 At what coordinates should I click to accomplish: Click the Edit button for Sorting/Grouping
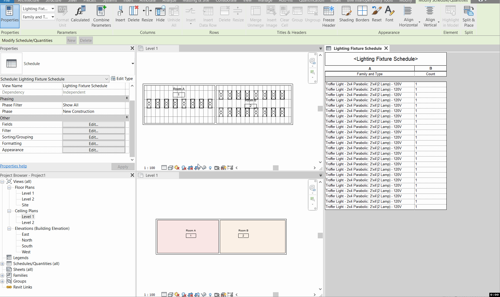point(93,137)
